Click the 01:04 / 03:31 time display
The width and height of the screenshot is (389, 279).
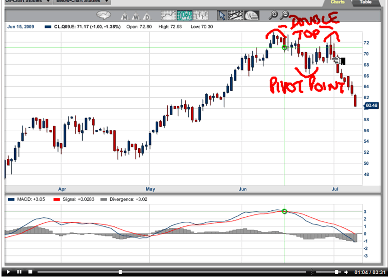[370, 272]
